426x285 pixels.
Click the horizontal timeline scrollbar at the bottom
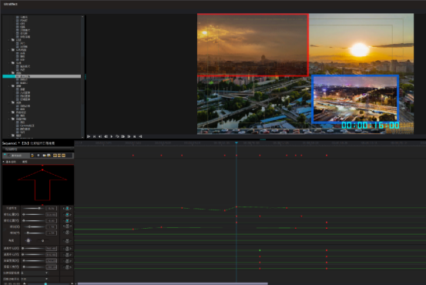pos(173,283)
